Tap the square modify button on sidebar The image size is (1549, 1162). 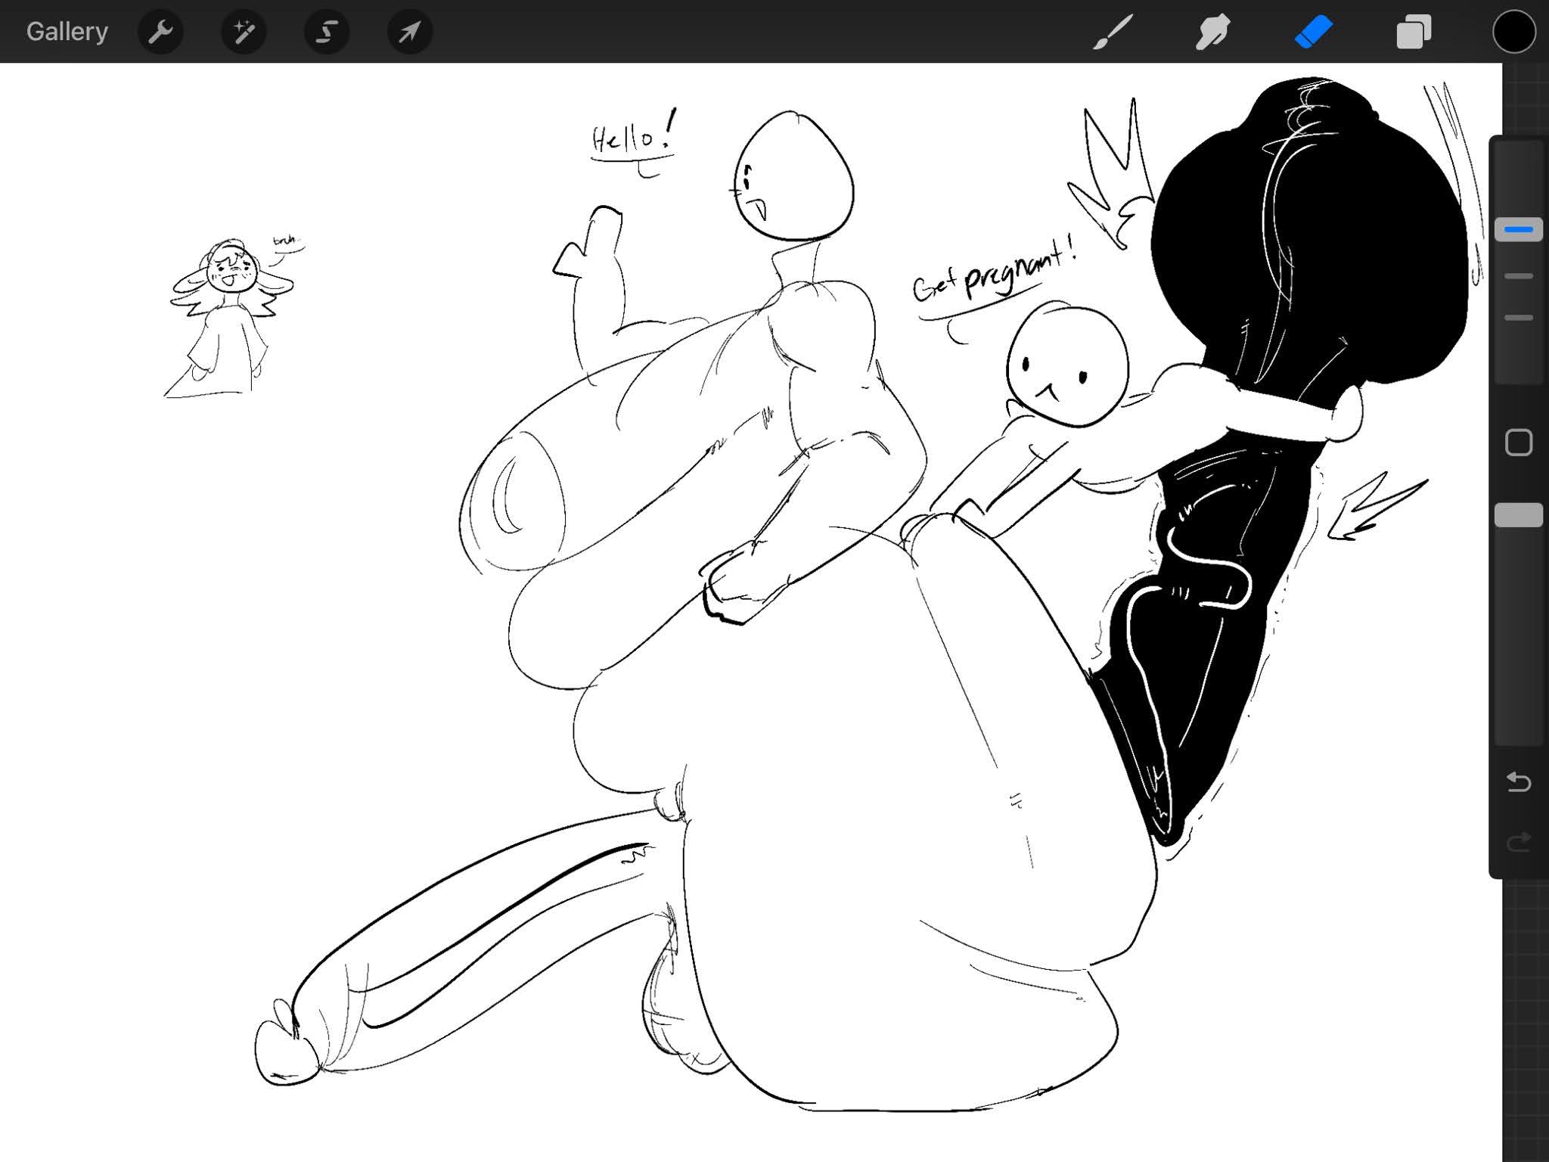pos(1519,443)
